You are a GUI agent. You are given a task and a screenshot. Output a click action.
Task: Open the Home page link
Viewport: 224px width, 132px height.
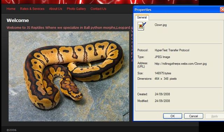click(11, 9)
